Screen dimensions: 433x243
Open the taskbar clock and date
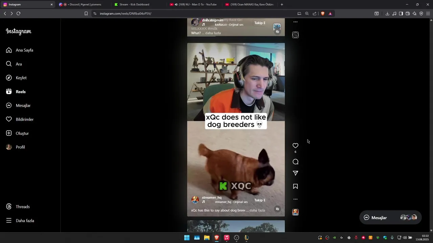tap(423, 238)
